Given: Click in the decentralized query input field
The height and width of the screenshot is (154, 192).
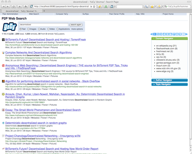Looking at the screenshot, I should (44, 25).
